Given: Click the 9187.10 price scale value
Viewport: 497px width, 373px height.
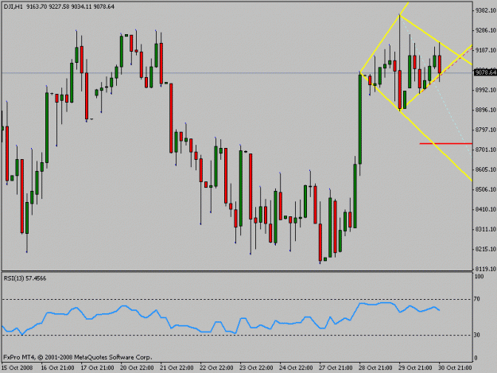Looking at the screenshot, I should pos(485,50).
